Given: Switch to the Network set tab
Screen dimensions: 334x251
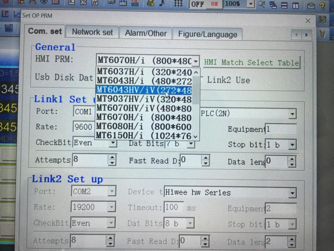Looking at the screenshot, I should point(92,32).
